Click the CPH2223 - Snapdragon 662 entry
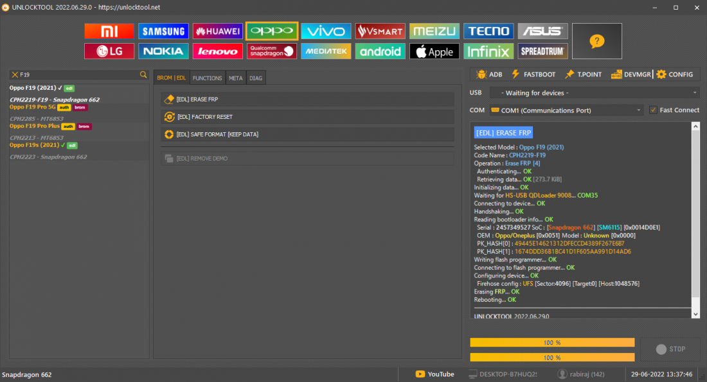This screenshot has height=382, width=707. [x=48, y=157]
